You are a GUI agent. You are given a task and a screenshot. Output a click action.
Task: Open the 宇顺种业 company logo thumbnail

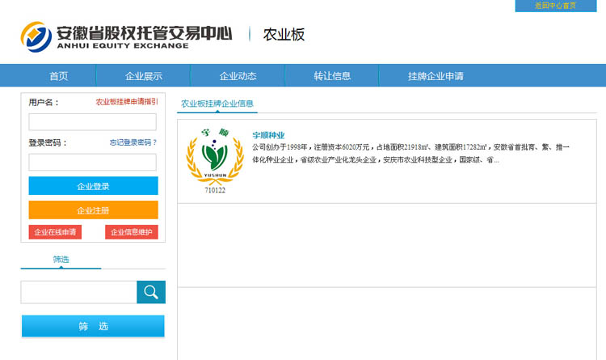(215, 160)
